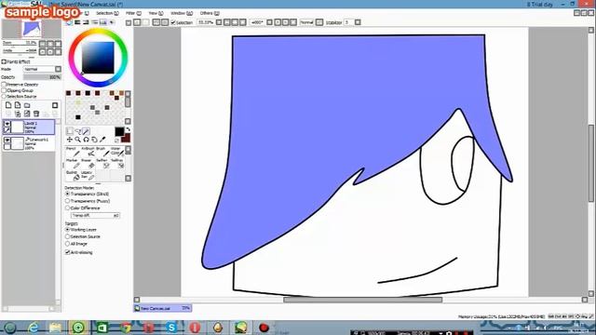The height and width of the screenshot is (335, 596).
Task: Open the Others menu
Action: [210, 13]
